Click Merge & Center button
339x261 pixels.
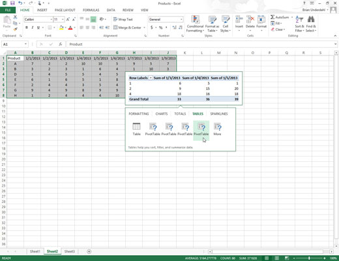[x=127, y=27]
